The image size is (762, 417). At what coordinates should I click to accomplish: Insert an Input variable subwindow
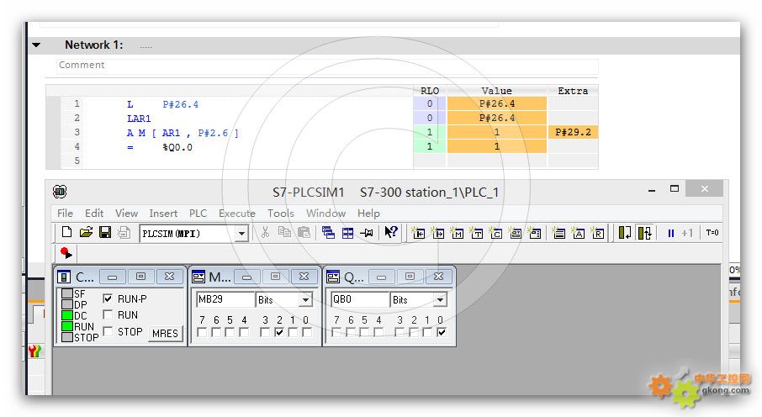(418, 233)
